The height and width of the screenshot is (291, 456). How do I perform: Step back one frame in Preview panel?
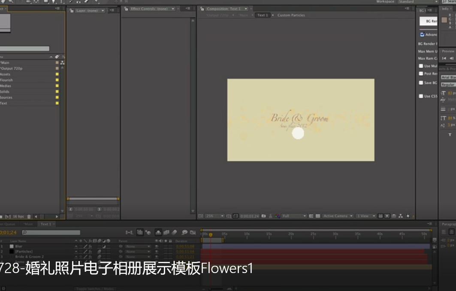click(452, 58)
